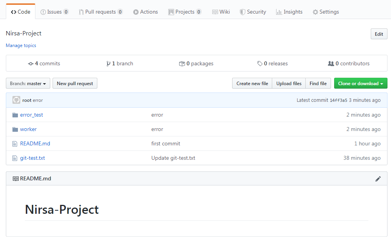The width and height of the screenshot is (391, 241).
Task: Click the releases tag icon
Action: 260,64
